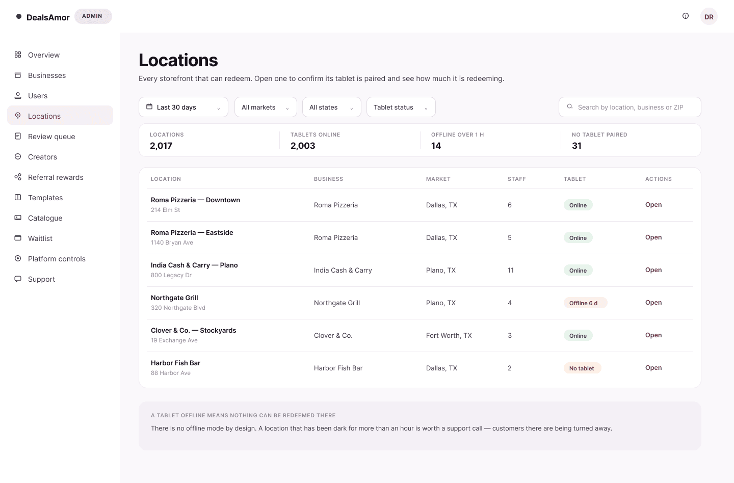Click the Offline 6 d status badge

(585, 303)
